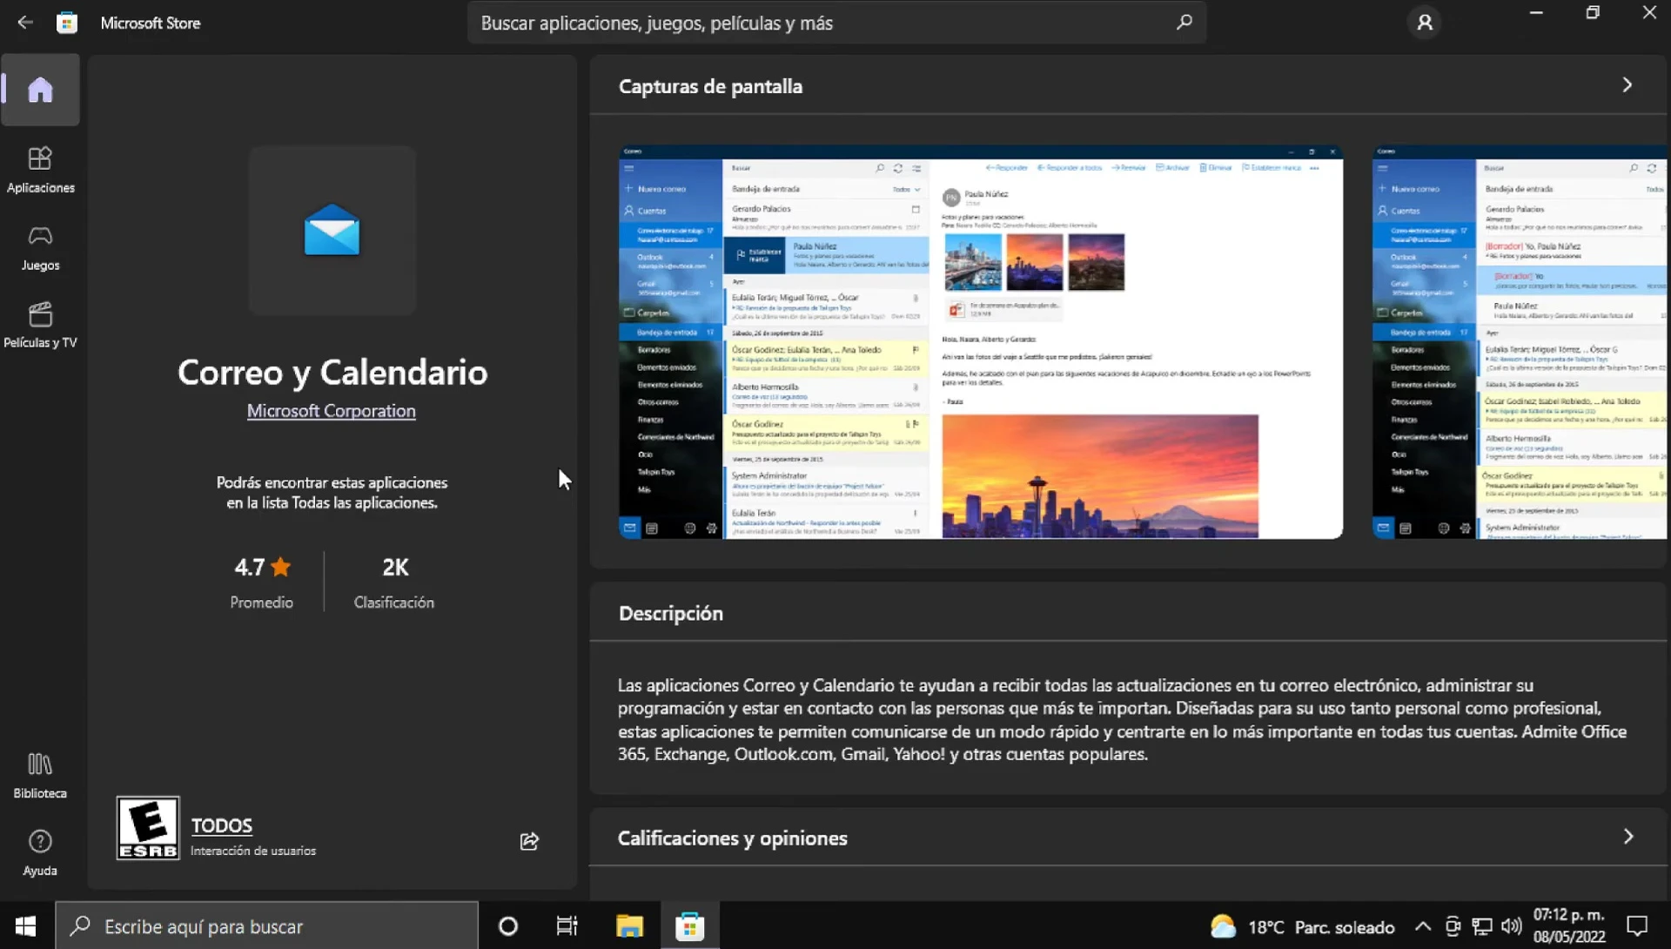Click the 2K Clasificación count
The height and width of the screenshot is (949, 1671).
394,582
